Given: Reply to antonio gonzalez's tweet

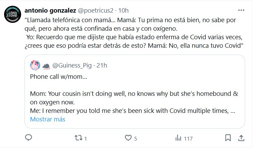Looking at the screenshot, I should (29, 138).
